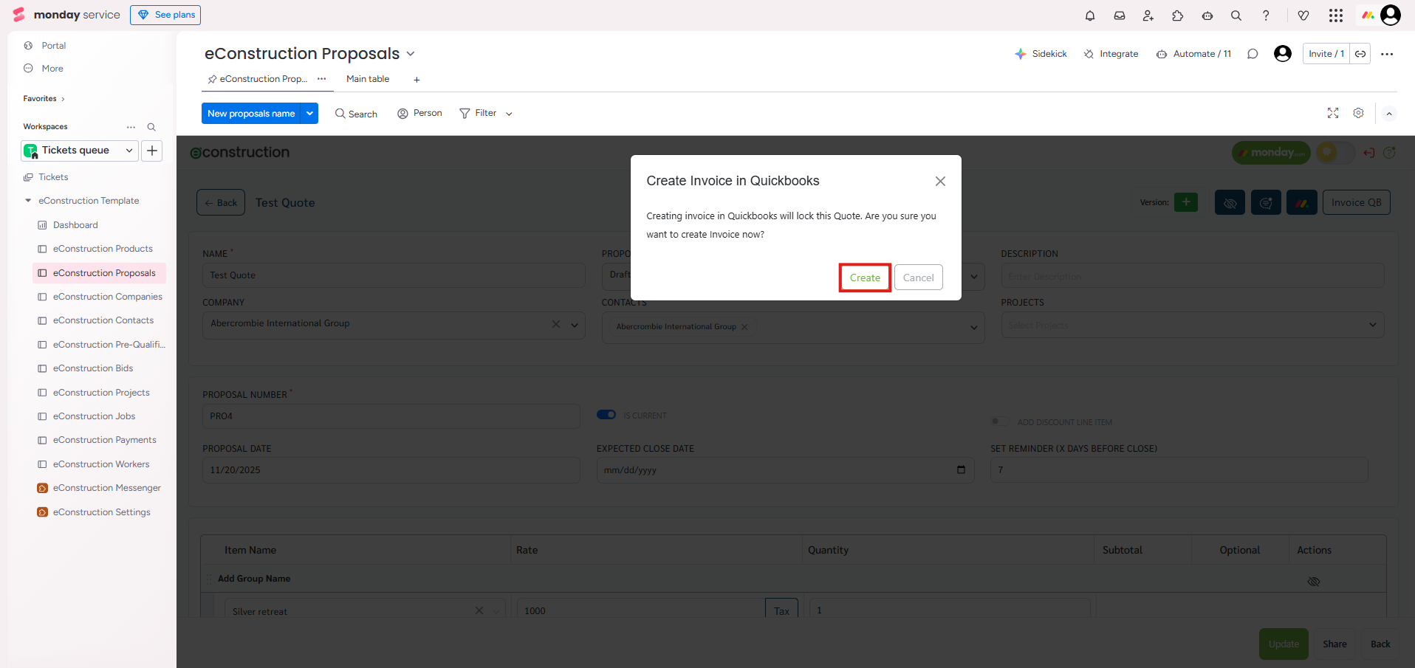Click Cancel in the invoice dialog
The height and width of the screenshot is (668, 1415).
(x=918, y=278)
